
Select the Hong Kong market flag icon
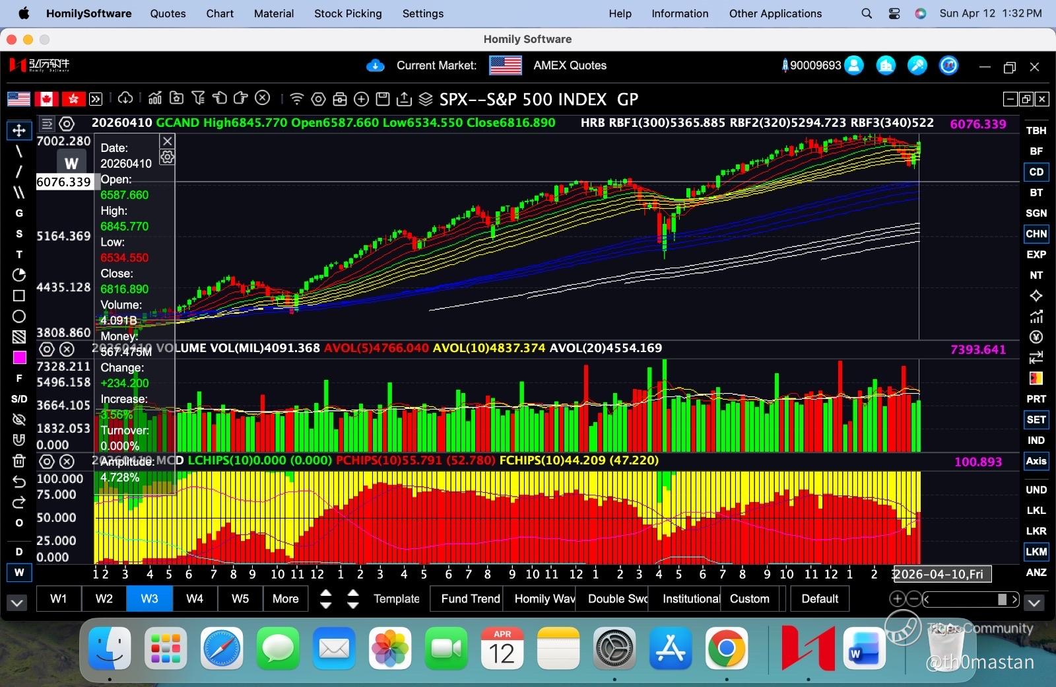pos(73,99)
